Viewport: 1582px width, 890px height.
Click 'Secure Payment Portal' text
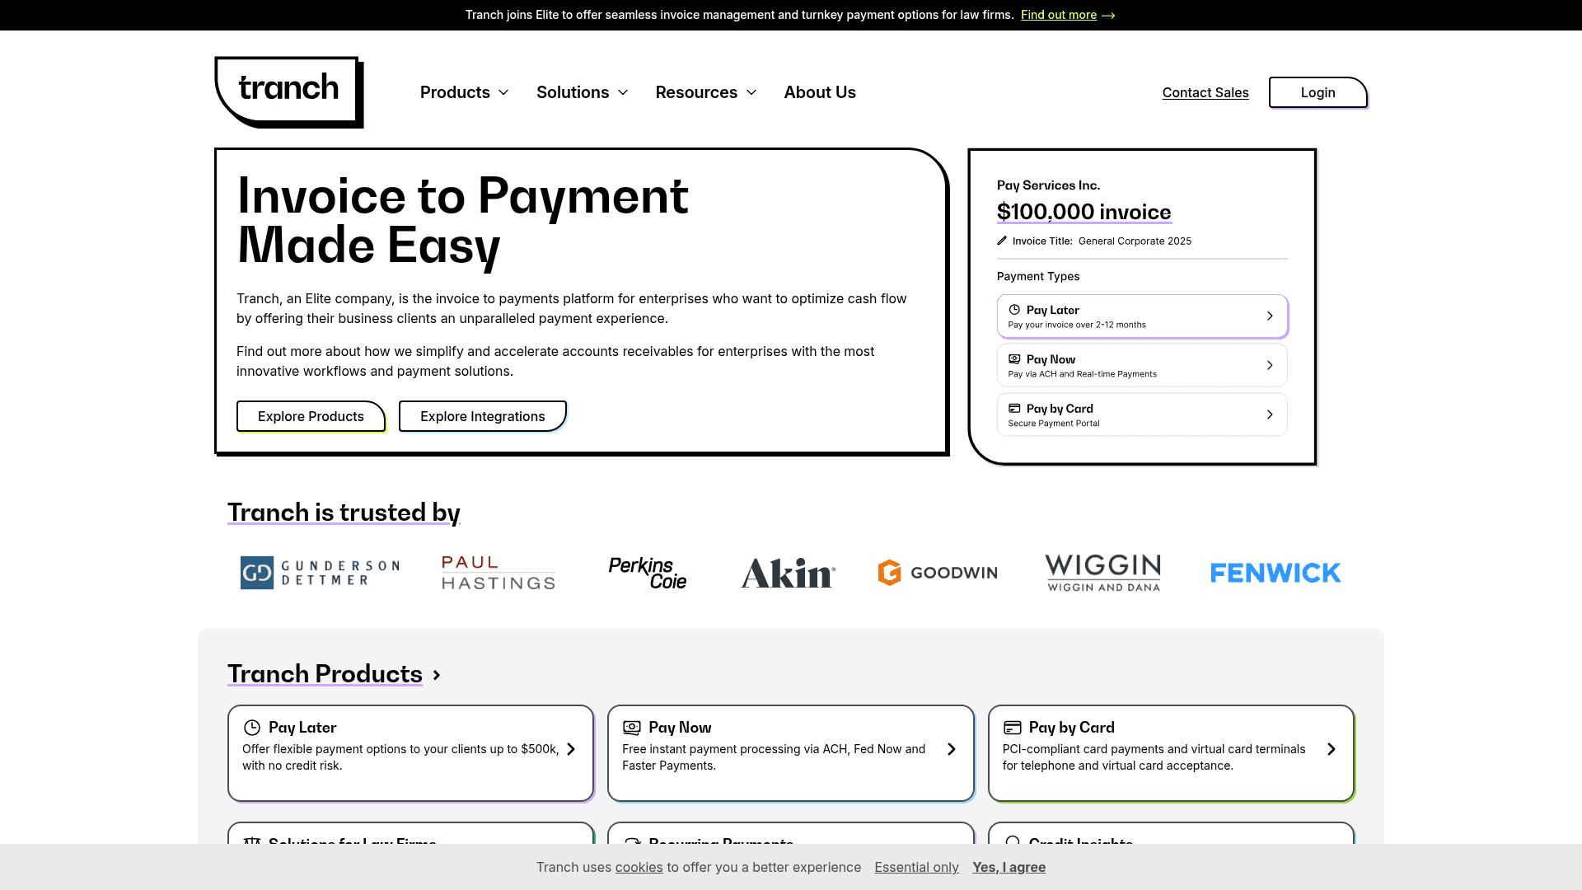coord(1054,424)
